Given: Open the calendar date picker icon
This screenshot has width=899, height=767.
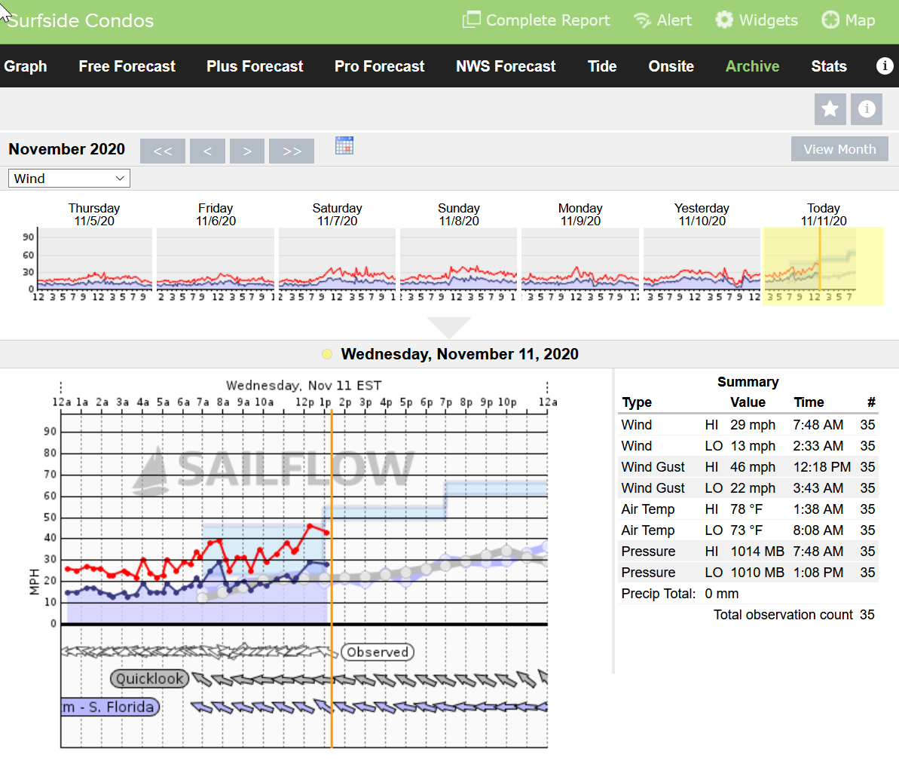Looking at the screenshot, I should [x=344, y=145].
